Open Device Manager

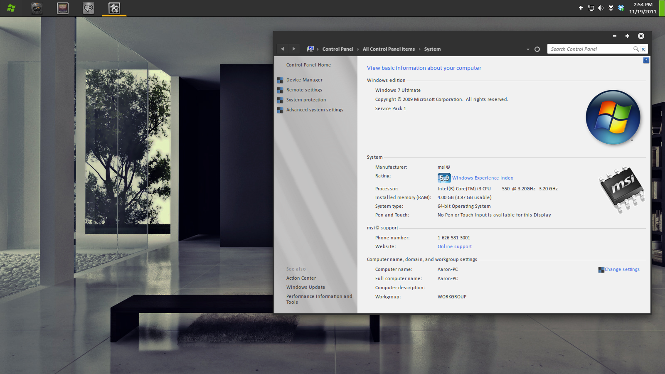pos(304,80)
